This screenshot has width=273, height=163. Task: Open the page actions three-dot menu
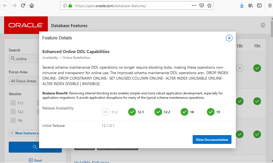point(194,5)
